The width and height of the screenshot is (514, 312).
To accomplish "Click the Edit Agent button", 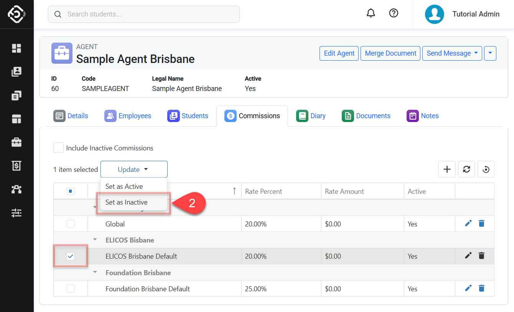I will tap(339, 53).
